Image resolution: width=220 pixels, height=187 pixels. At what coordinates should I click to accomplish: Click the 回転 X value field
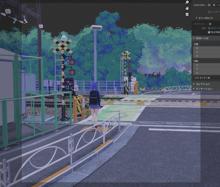click(x=206, y=65)
